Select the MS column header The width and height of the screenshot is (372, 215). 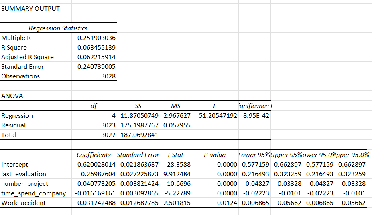[x=175, y=106]
